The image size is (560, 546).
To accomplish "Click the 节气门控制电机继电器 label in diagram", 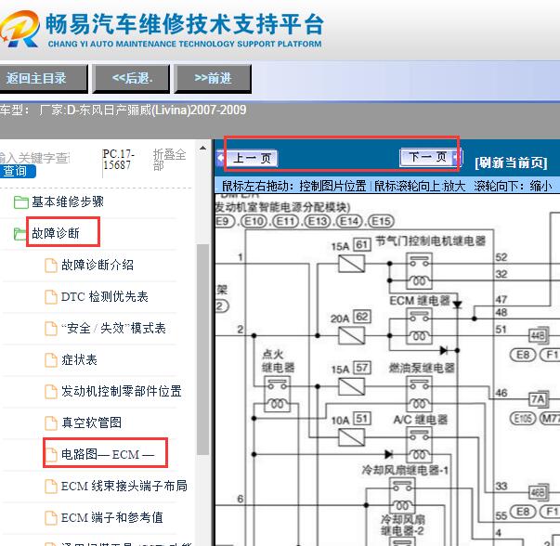I will [430, 241].
